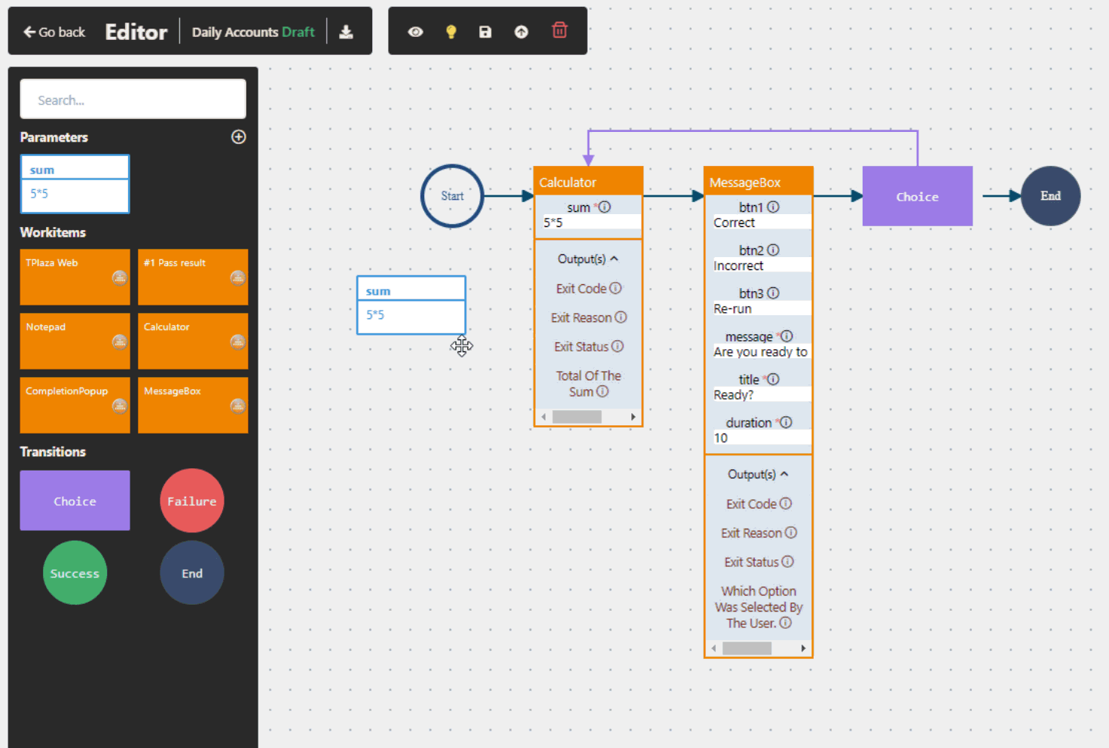
Task: Click the yellow lightbulb hint icon
Action: [x=451, y=32]
